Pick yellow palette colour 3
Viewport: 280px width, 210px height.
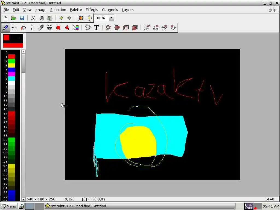(11, 65)
